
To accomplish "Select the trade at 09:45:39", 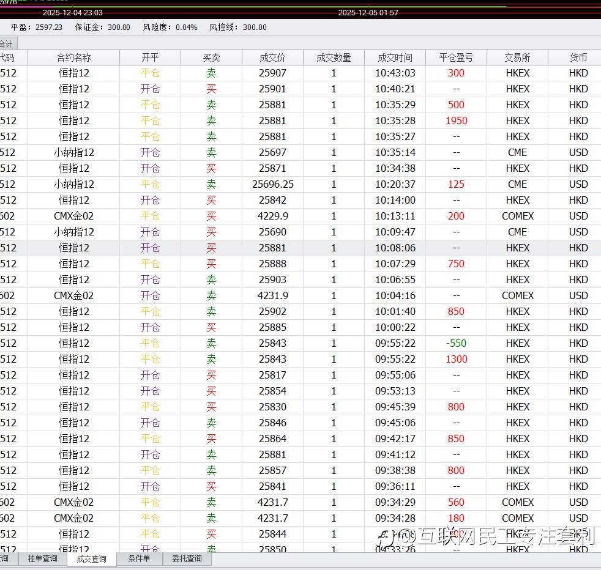I will [x=395, y=407].
